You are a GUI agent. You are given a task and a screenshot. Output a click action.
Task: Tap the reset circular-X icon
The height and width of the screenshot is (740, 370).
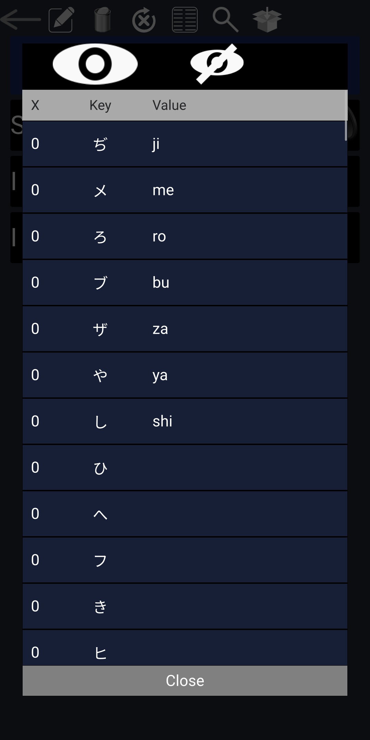[x=144, y=20]
